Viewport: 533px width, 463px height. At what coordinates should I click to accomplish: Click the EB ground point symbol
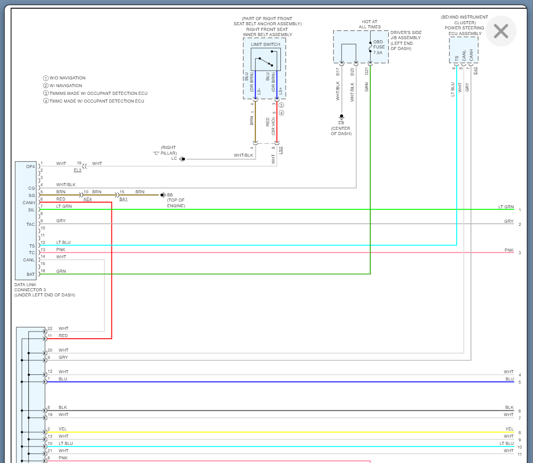[x=341, y=118]
